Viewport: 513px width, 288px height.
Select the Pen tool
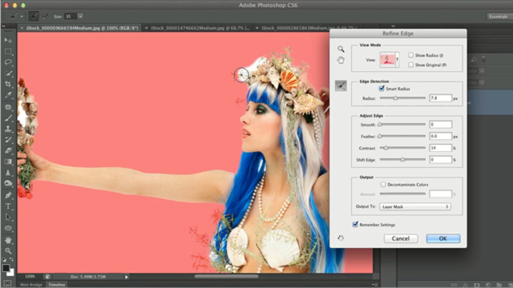(x=8, y=195)
